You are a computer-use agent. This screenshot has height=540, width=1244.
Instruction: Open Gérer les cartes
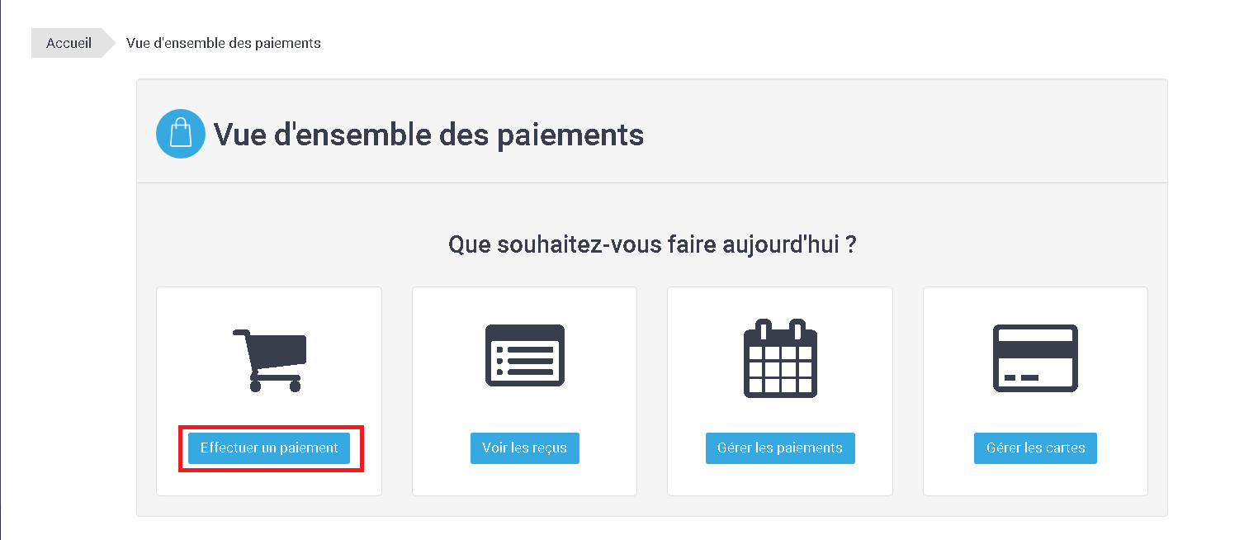pyautogui.click(x=1035, y=448)
